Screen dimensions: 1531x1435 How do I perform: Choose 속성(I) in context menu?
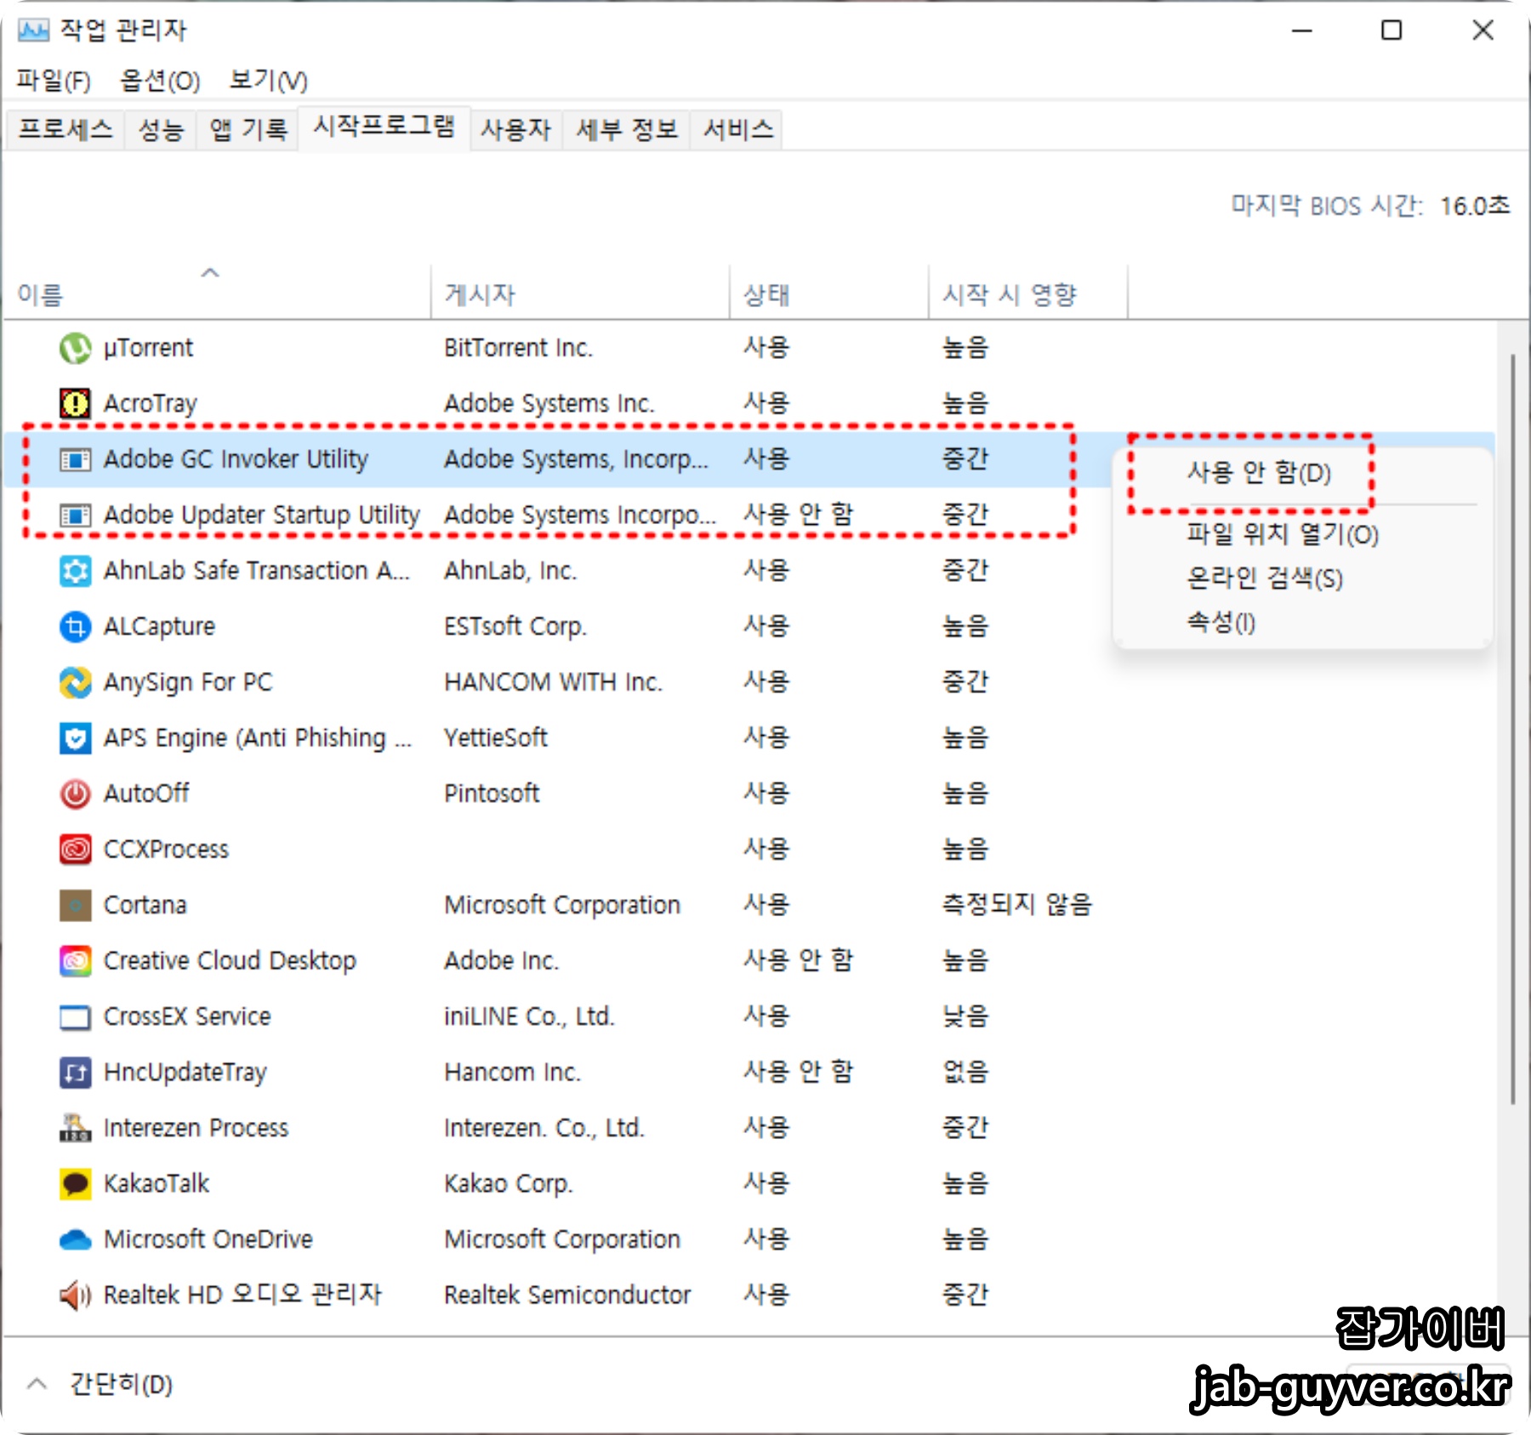point(1221,623)
